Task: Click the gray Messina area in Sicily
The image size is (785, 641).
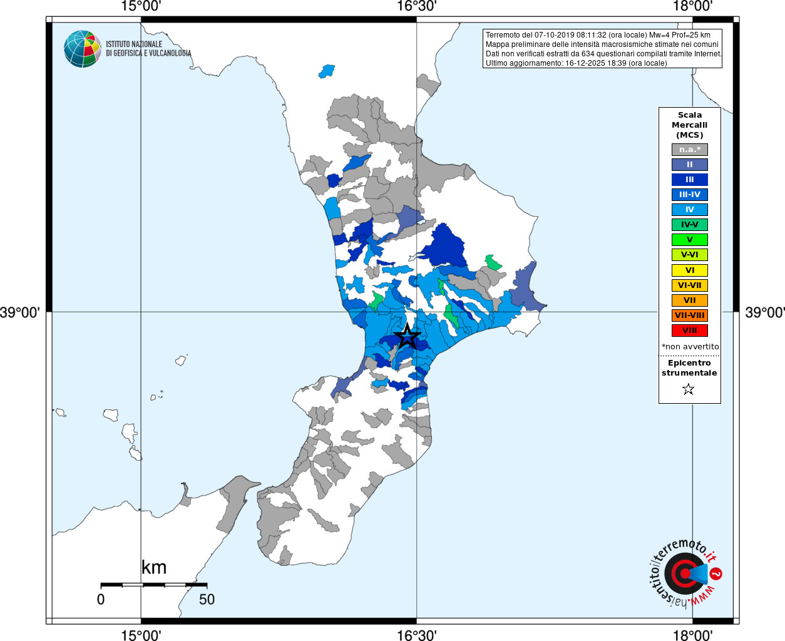Action: [x=235, y=503]
